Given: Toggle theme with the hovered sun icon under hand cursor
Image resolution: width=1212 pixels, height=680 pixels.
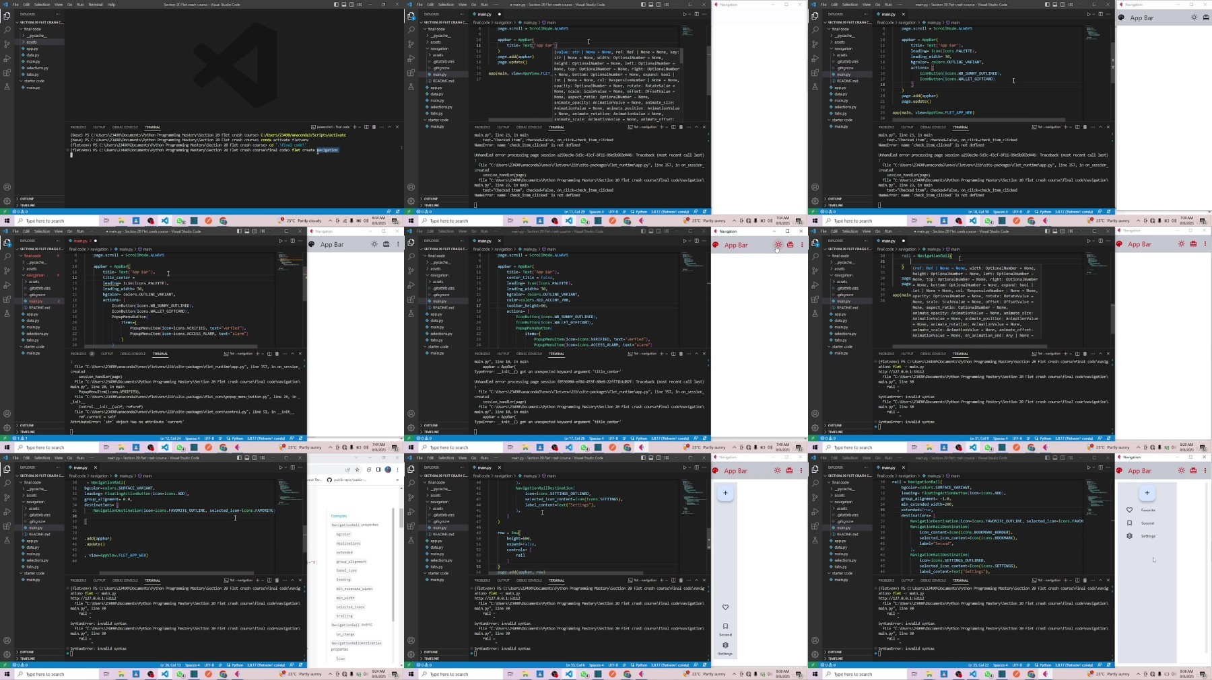Looking at the screenshot, I should tap(778, 245).
